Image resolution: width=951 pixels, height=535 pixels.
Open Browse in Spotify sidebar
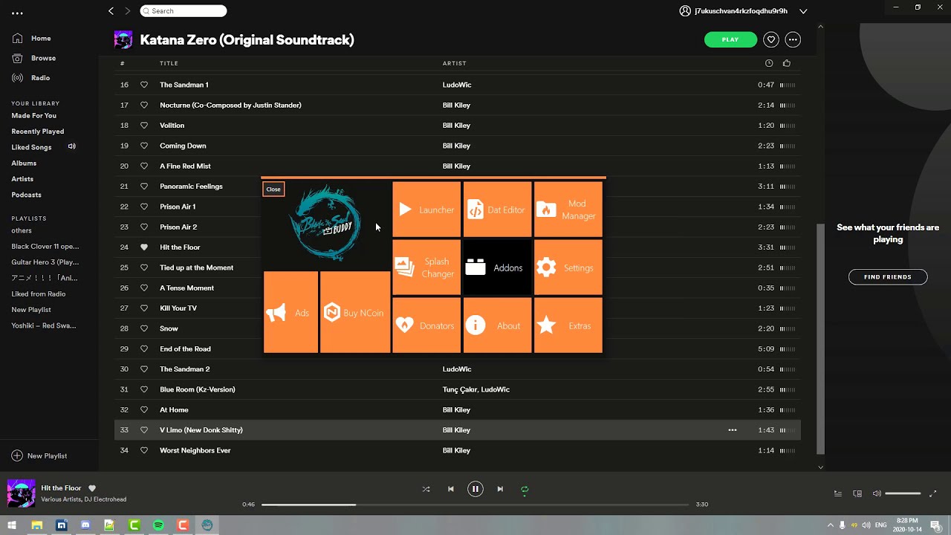34,58
